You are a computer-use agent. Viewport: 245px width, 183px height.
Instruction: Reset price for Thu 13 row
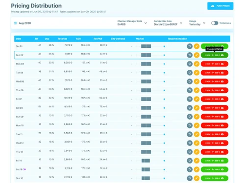coord(190,152)
